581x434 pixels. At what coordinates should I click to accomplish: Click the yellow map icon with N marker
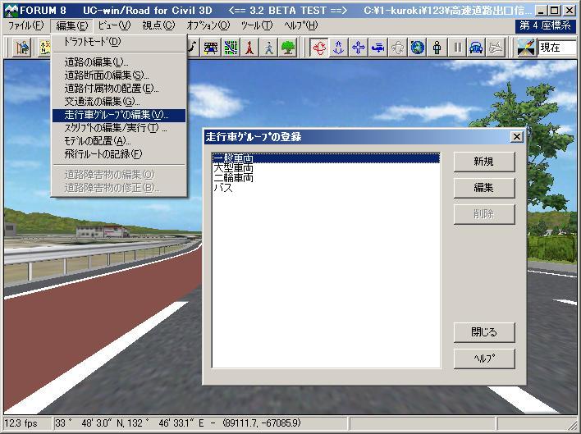(x=44, y=48)
